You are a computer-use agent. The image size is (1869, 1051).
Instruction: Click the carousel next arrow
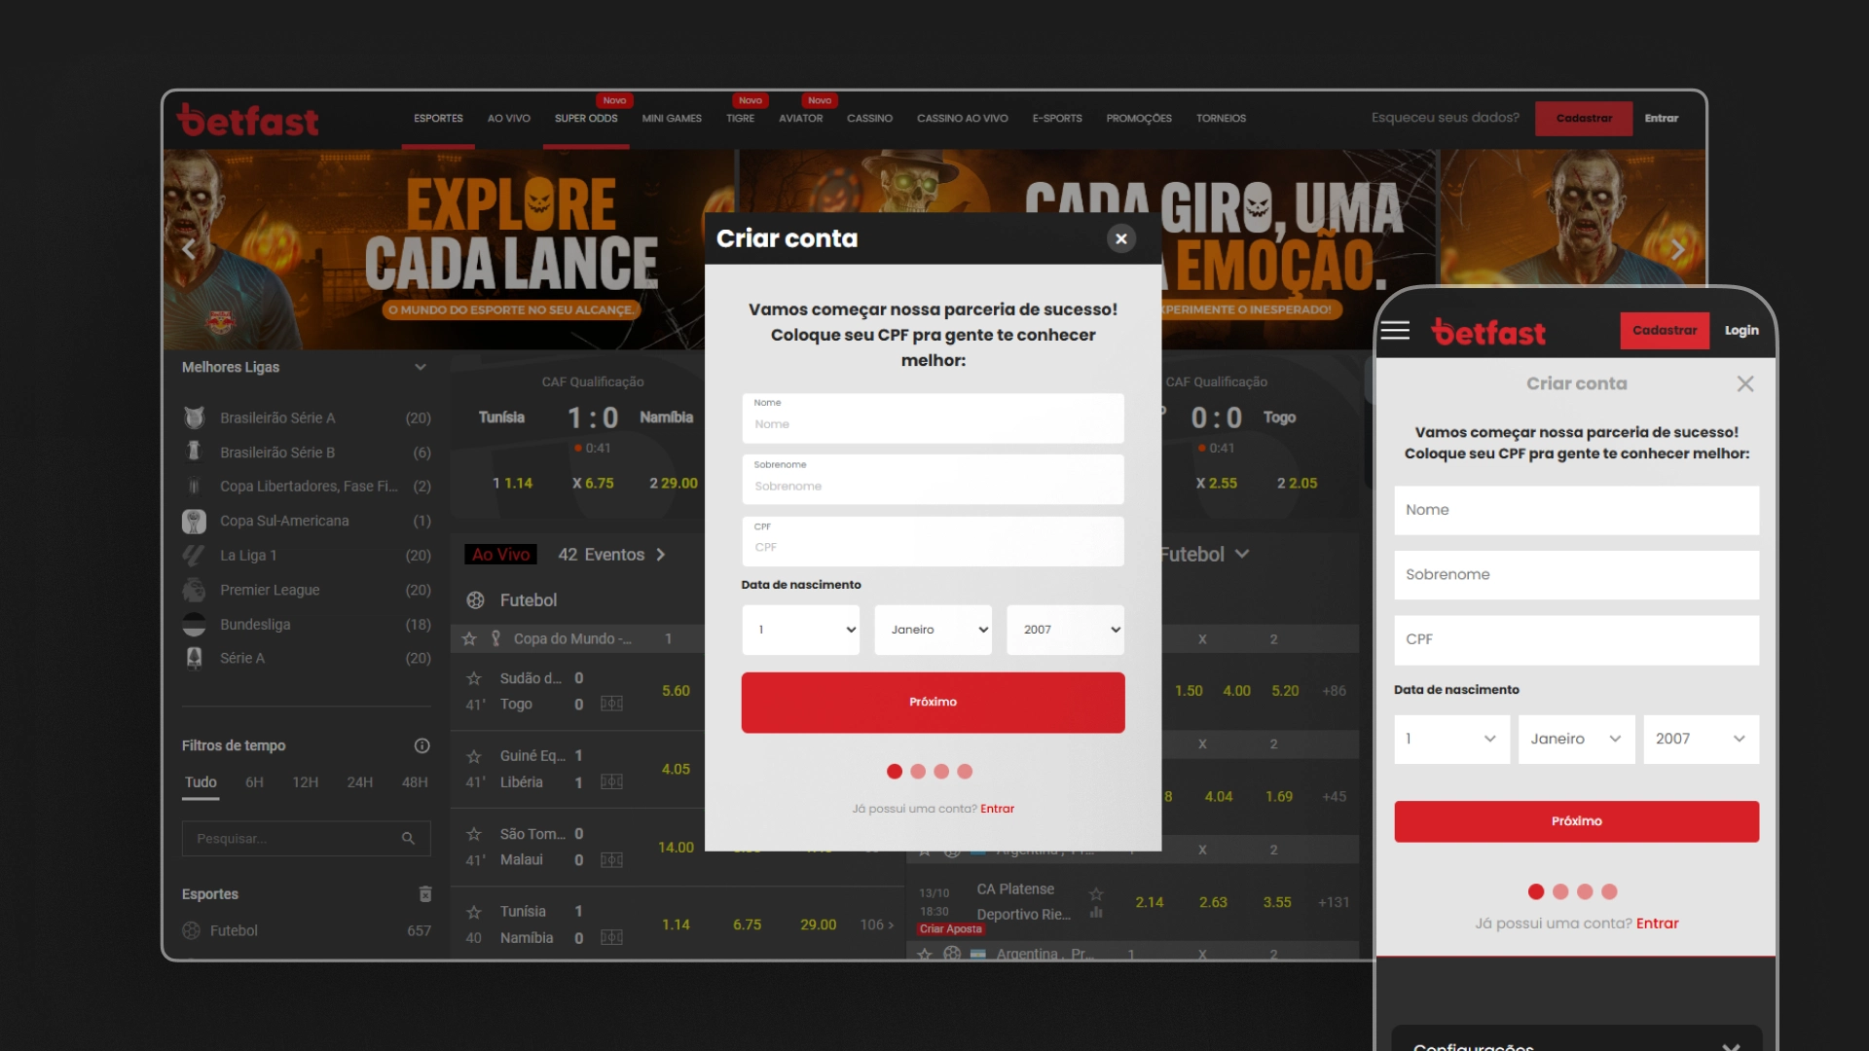(1677, 249)
